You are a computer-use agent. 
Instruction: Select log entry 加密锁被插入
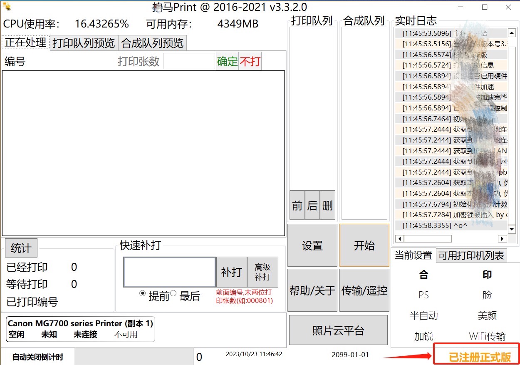451,215
